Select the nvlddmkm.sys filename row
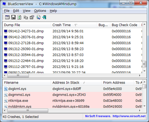Screen dimensions: 149x122 (x=72, y=106)
